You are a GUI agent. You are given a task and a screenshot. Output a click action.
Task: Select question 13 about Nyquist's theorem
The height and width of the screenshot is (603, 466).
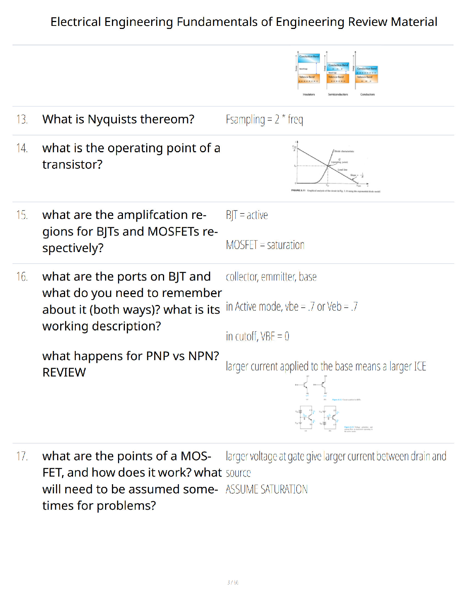pos(118,119)
